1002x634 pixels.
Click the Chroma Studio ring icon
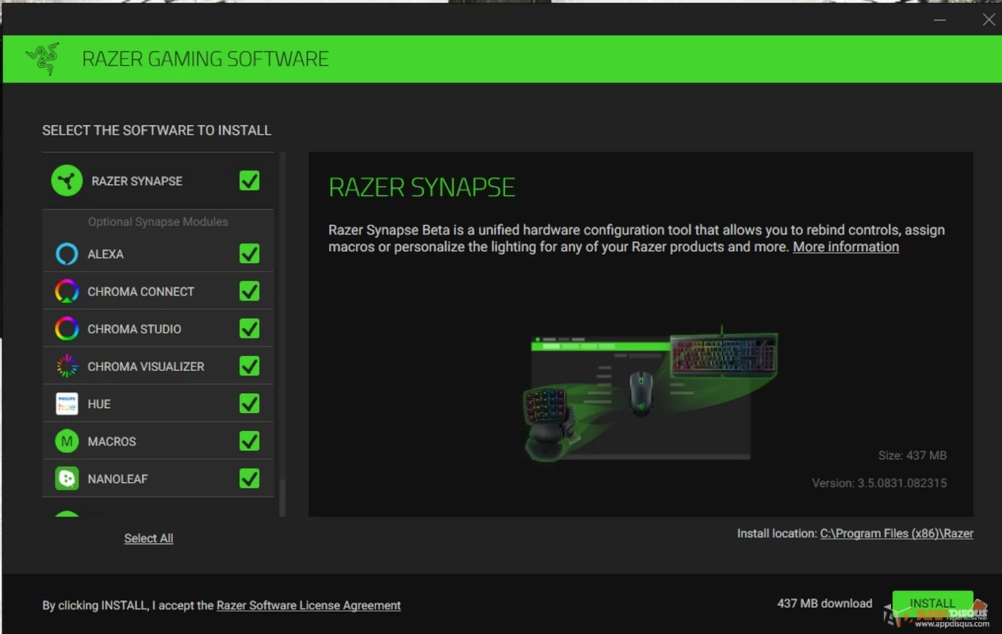(x=67, y=329)
